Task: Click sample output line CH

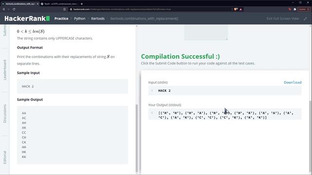Action: [24, 138]
